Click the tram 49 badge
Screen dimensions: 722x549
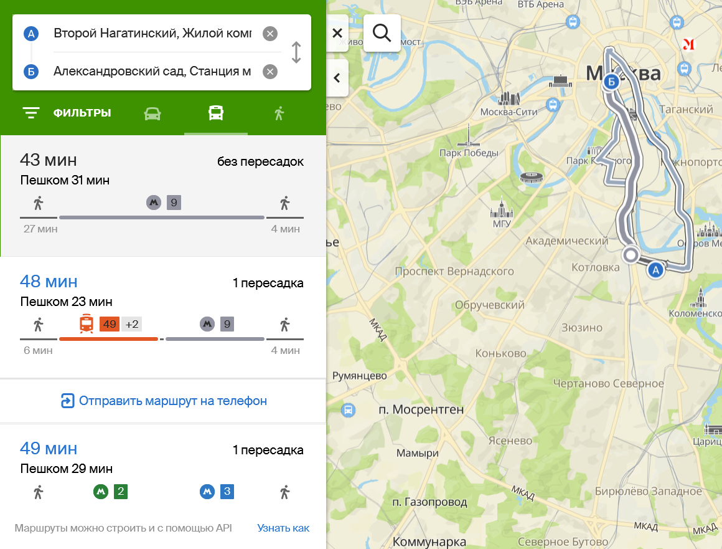[x=110, y=324]
